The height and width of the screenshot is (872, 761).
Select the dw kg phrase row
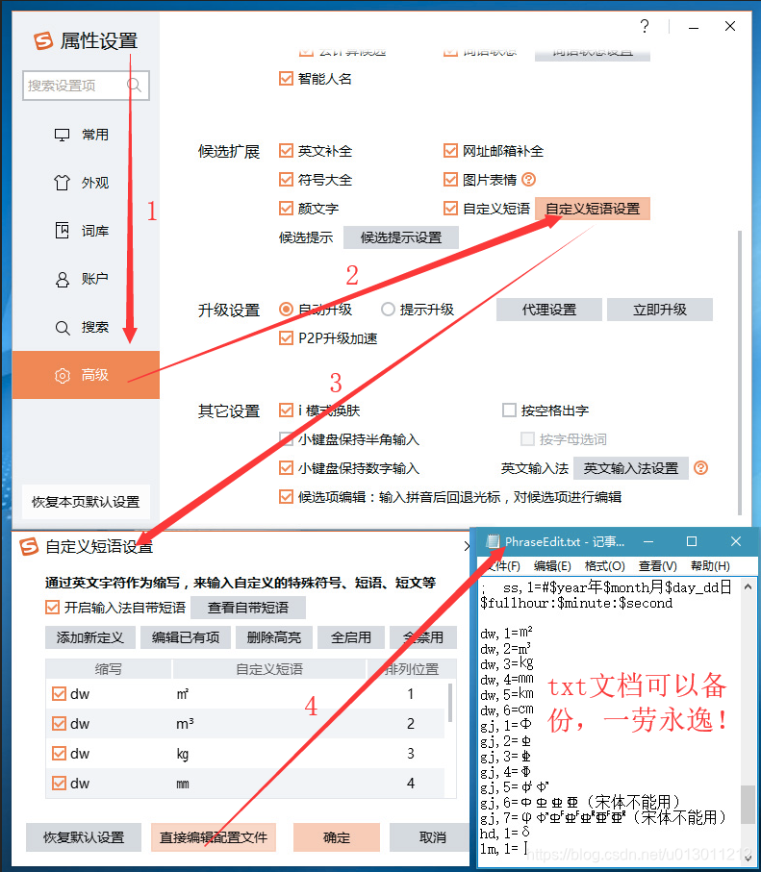pos(245,754)
